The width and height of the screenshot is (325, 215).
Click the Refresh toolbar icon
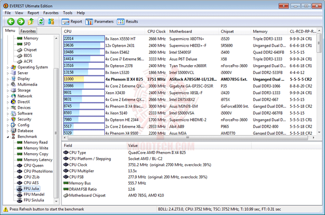coord(41,22)
